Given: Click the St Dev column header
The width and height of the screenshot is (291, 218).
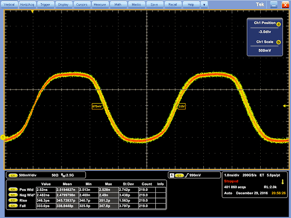Looking at the screenshot, I should pos(128,184).
